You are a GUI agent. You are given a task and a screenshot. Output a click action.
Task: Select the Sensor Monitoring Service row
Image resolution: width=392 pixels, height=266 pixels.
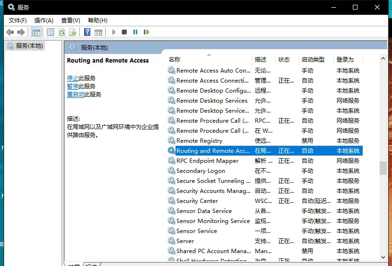point(265,221)
